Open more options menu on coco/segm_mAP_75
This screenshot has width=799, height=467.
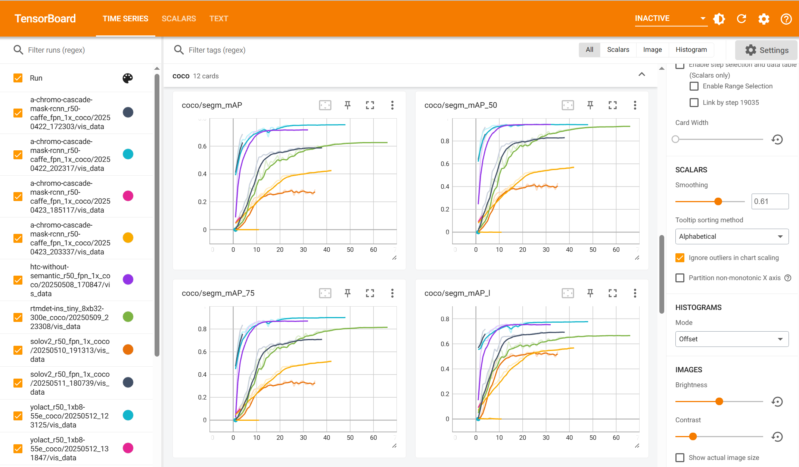pyautogui.click(x=392, y=293)
